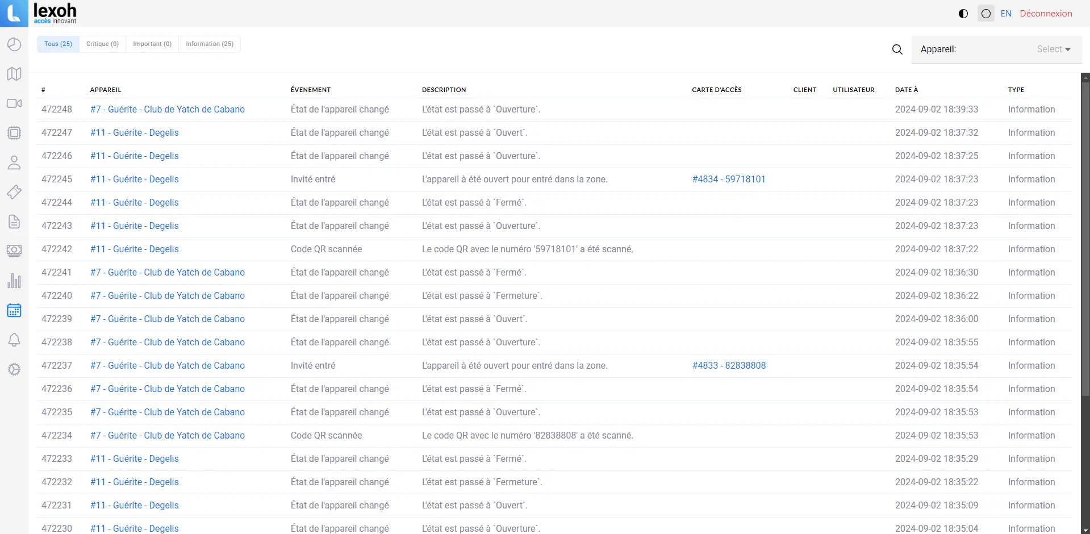This screenshot has width=1090, height=534.
Task: Open the devices chip icon
Action: click(14, 133)
